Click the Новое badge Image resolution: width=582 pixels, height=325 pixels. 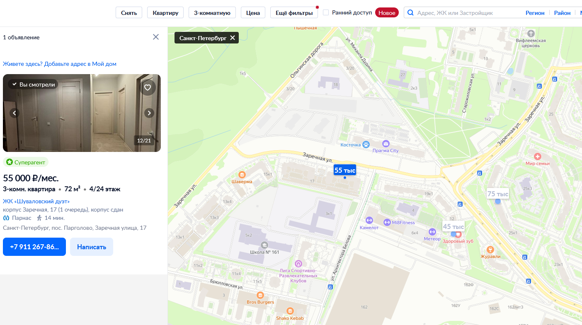[387, 13]
